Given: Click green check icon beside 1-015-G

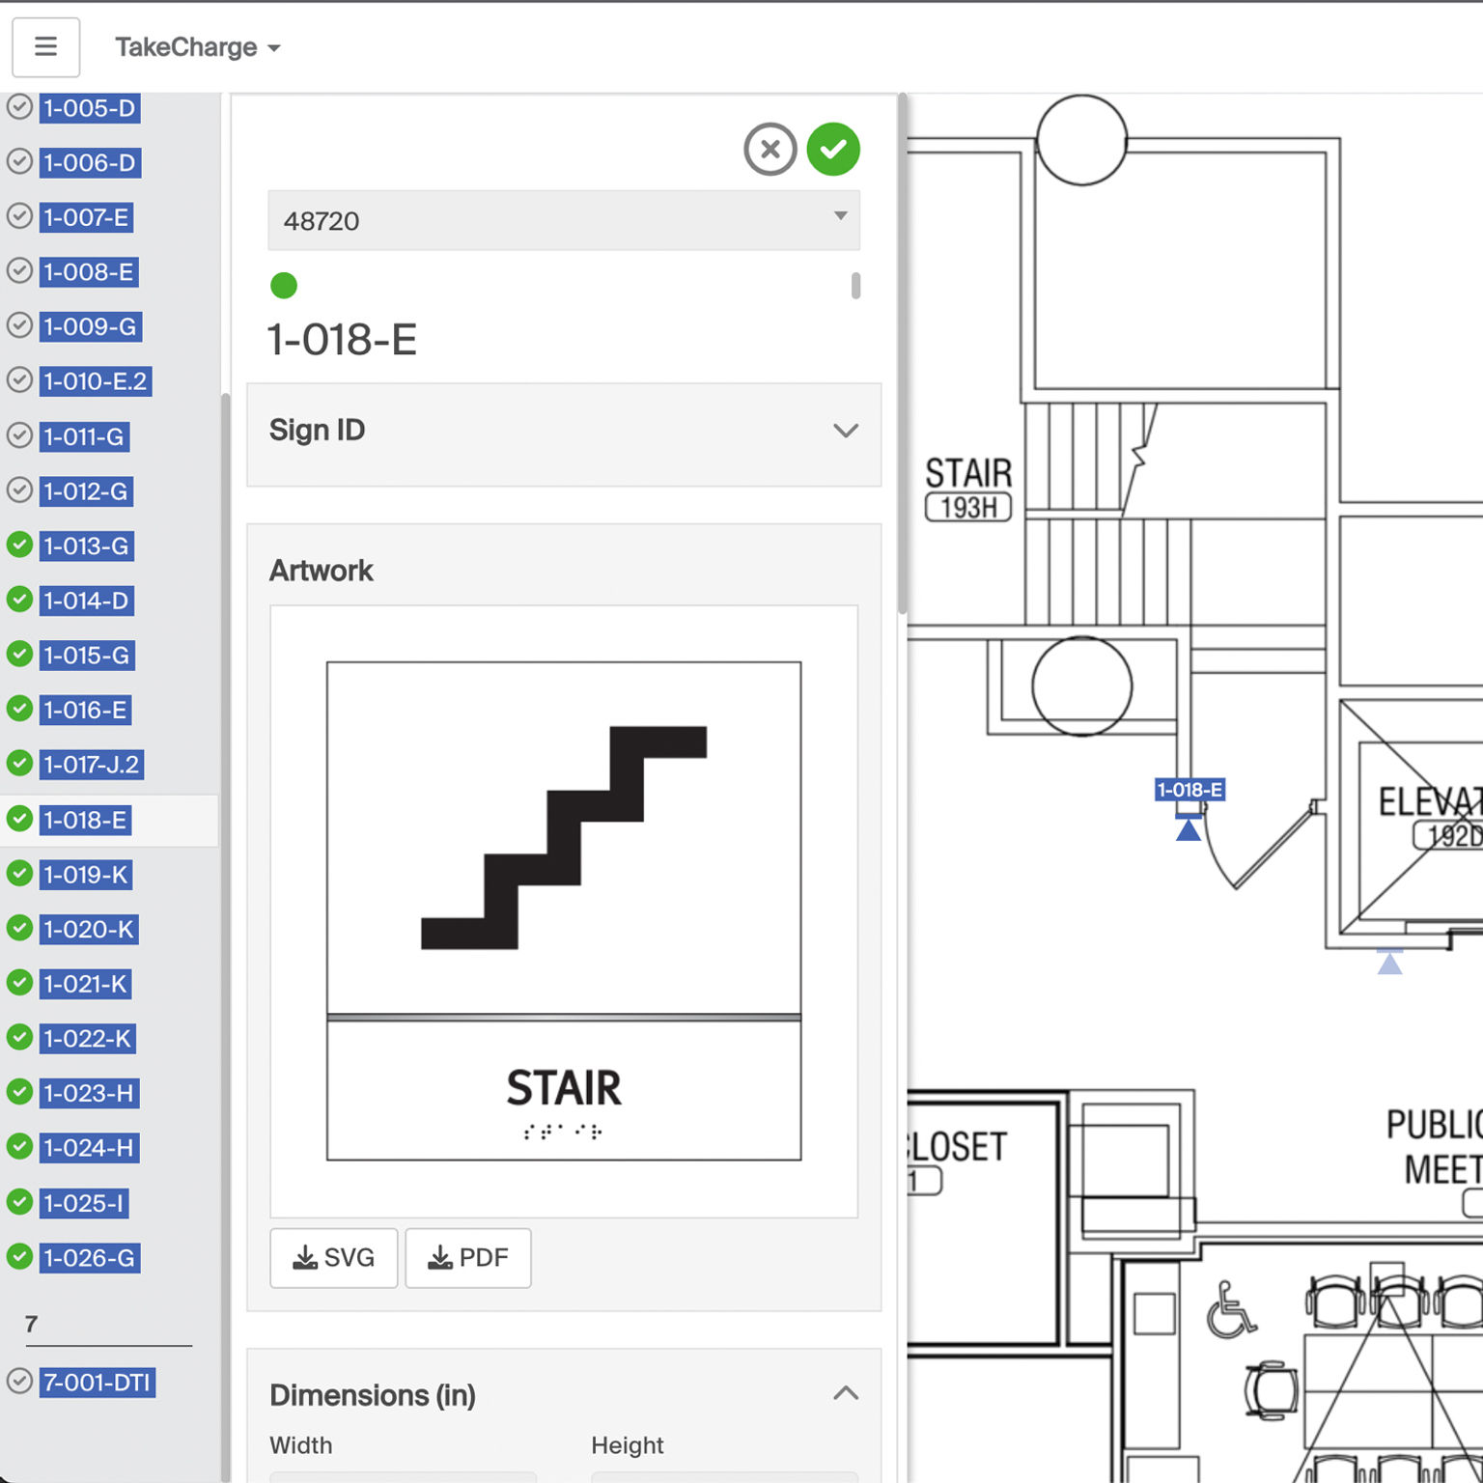Looking at the screenshot, I should [19, 655].
